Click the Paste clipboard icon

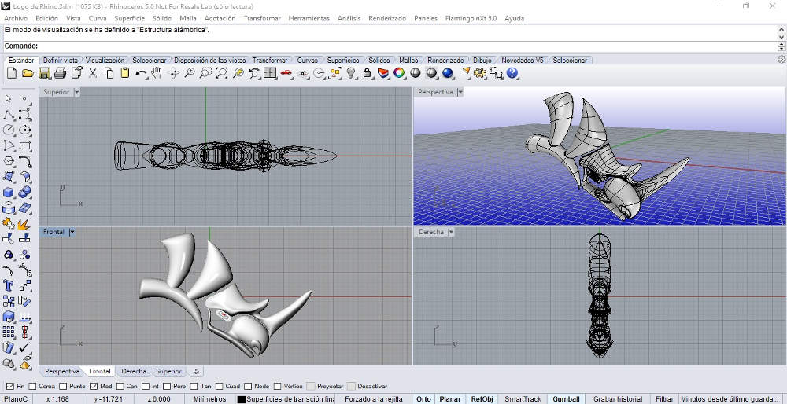pos(125,73)
